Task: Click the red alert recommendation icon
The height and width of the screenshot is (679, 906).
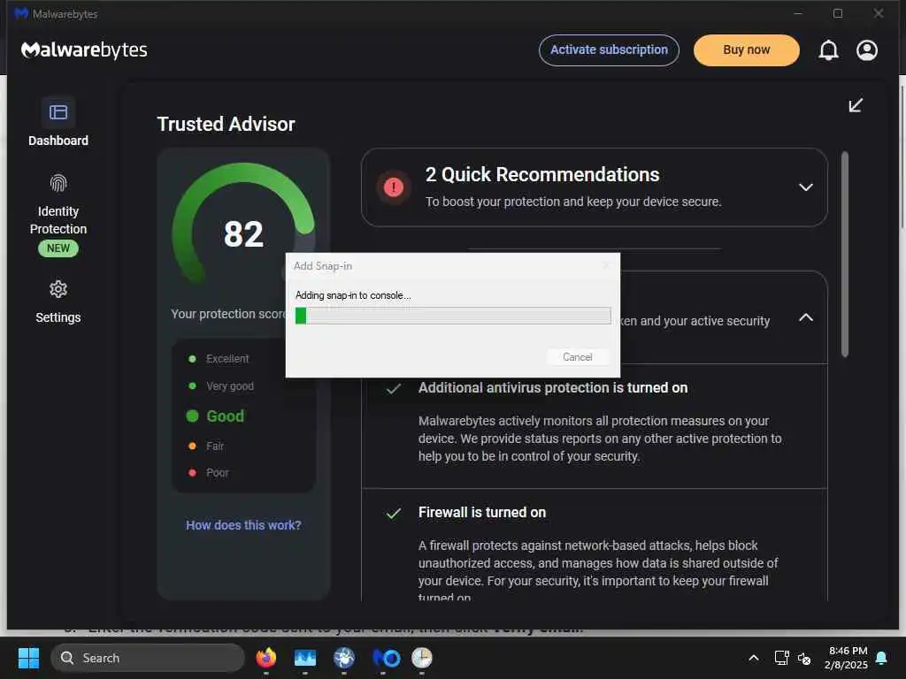Action: (x=394, y=187)
